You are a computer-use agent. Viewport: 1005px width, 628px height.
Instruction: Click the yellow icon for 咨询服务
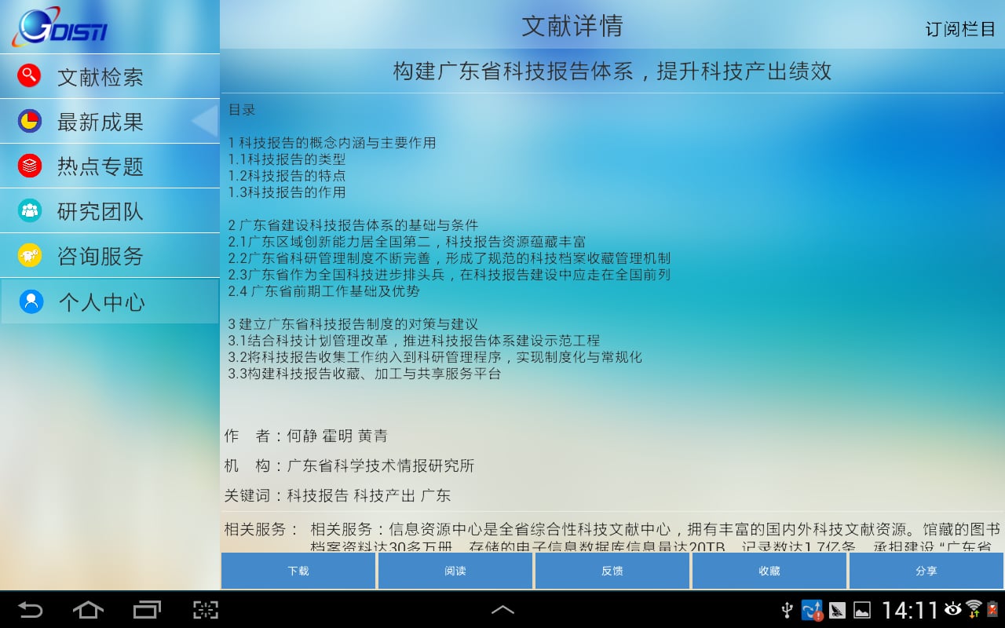(x=29, y=255)
